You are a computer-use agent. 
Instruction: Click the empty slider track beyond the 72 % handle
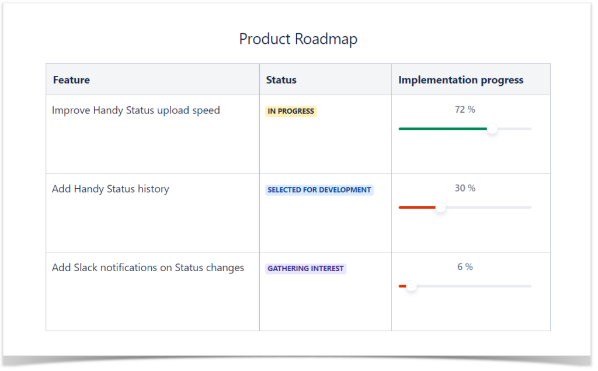click(514, 129)
